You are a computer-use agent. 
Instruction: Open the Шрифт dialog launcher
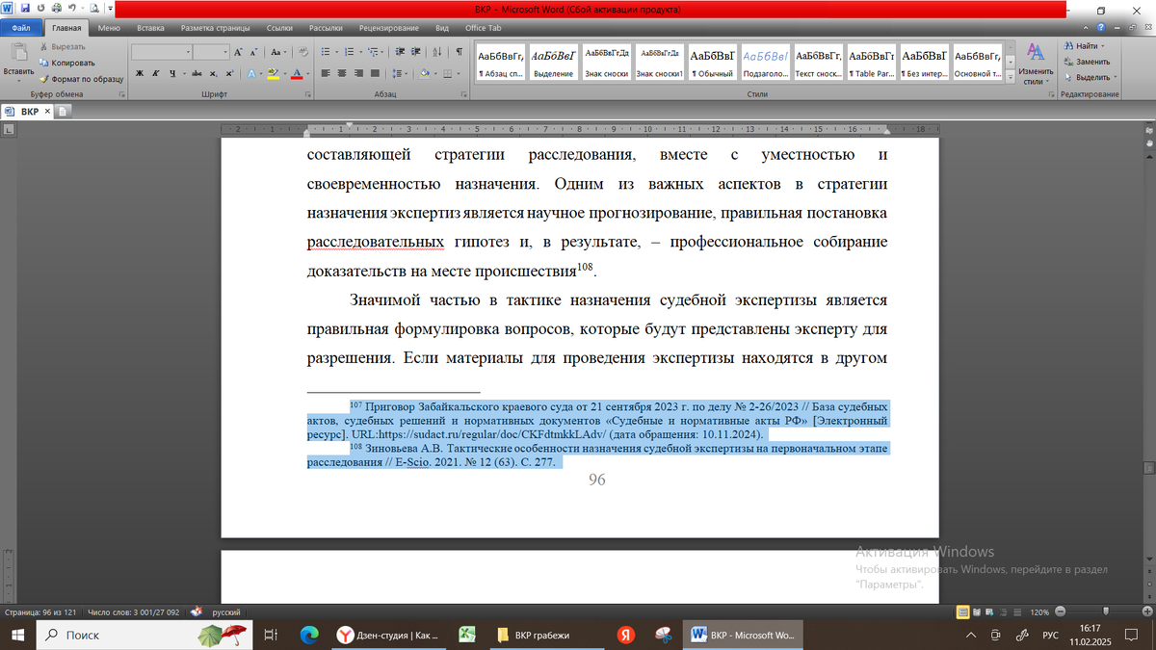[x=308, y=94]
